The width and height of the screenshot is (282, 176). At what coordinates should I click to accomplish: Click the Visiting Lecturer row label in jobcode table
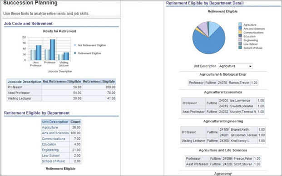point(20,98)
